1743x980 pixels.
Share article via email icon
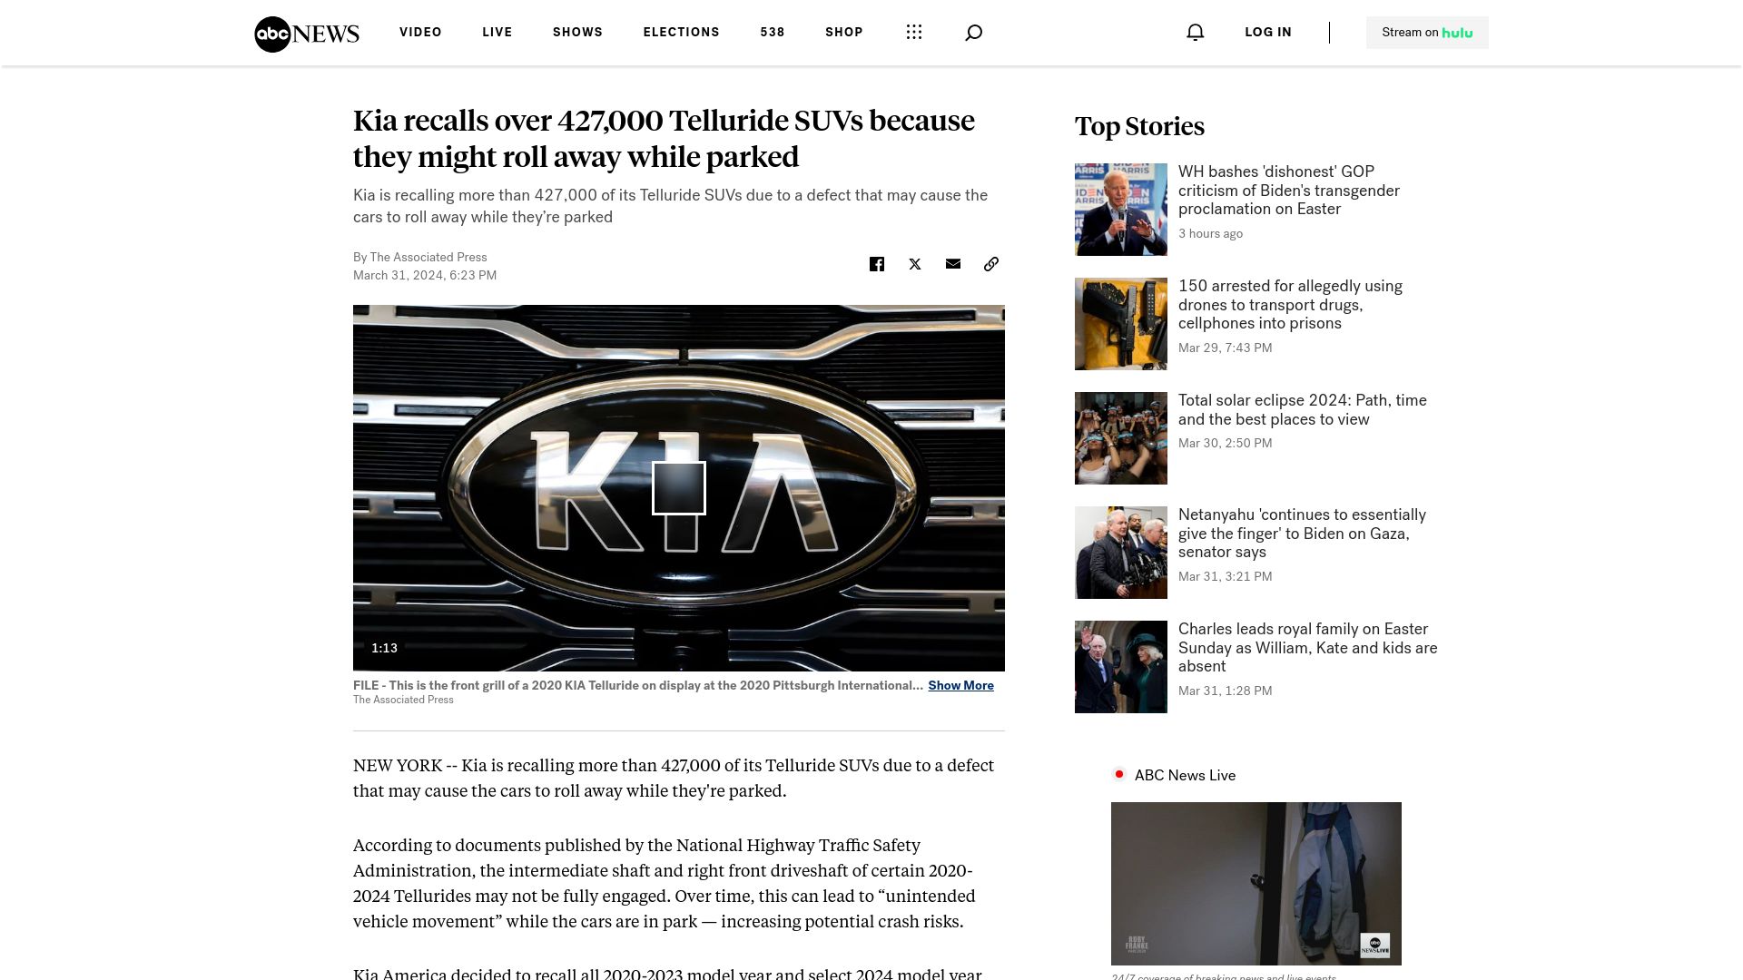[953, 264]
